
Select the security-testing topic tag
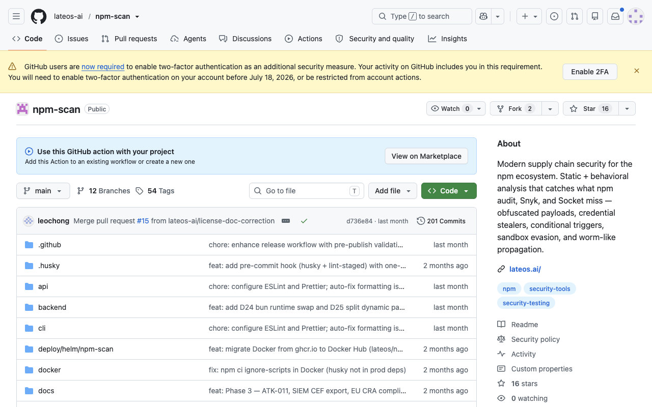pyautogui.click(x=526, y=303)
